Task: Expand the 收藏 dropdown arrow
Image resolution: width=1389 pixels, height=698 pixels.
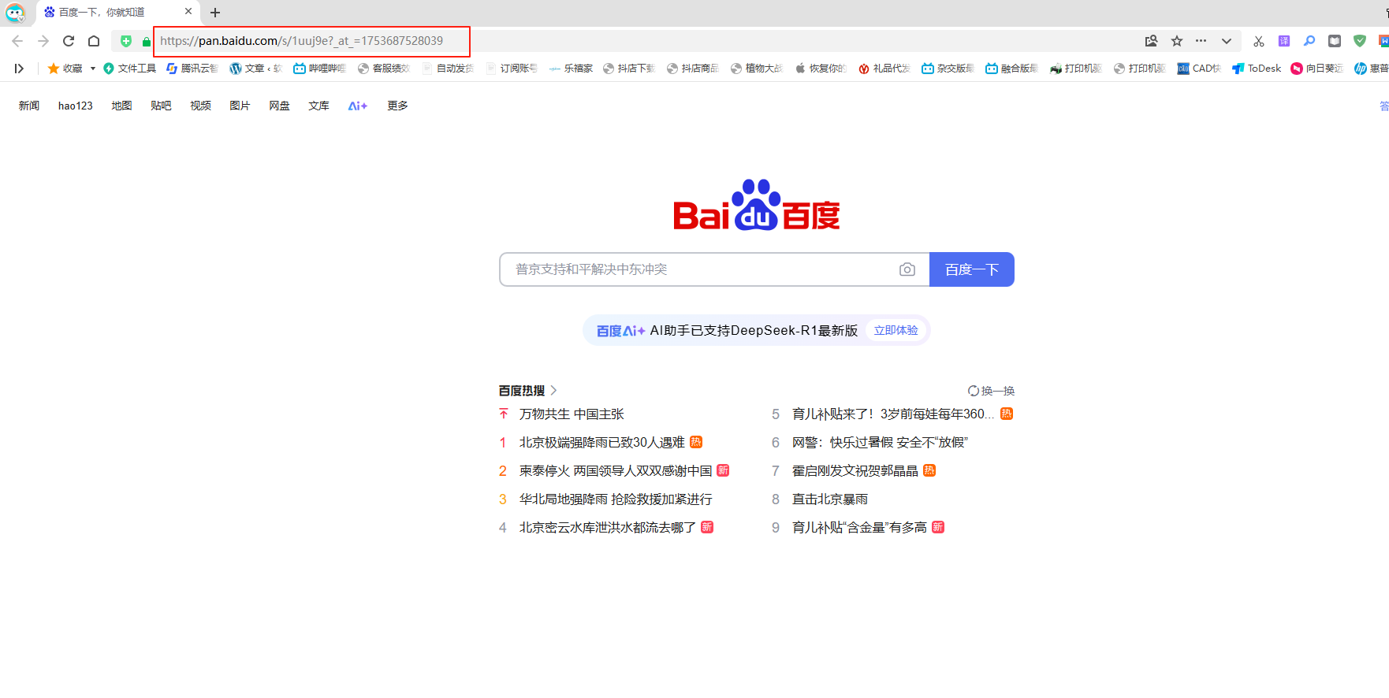Action: 93,69
